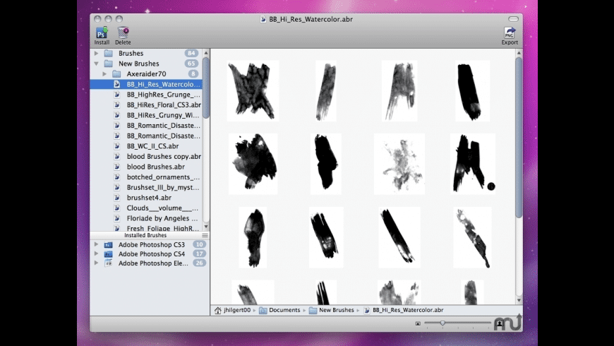Image resolution: width=614 pixels, height=346 pixels.
Task: Click the home icon in path bar
Action: [x=218, y=310]
